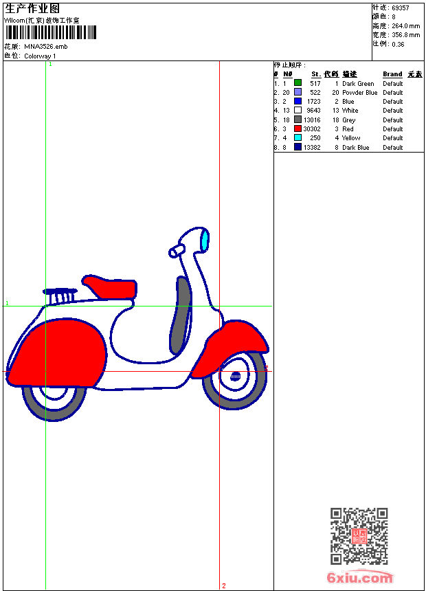This screenshot has width=426, height=591.
Task: Click the Dark Green color swatch
Action: [x=298, y=83]
